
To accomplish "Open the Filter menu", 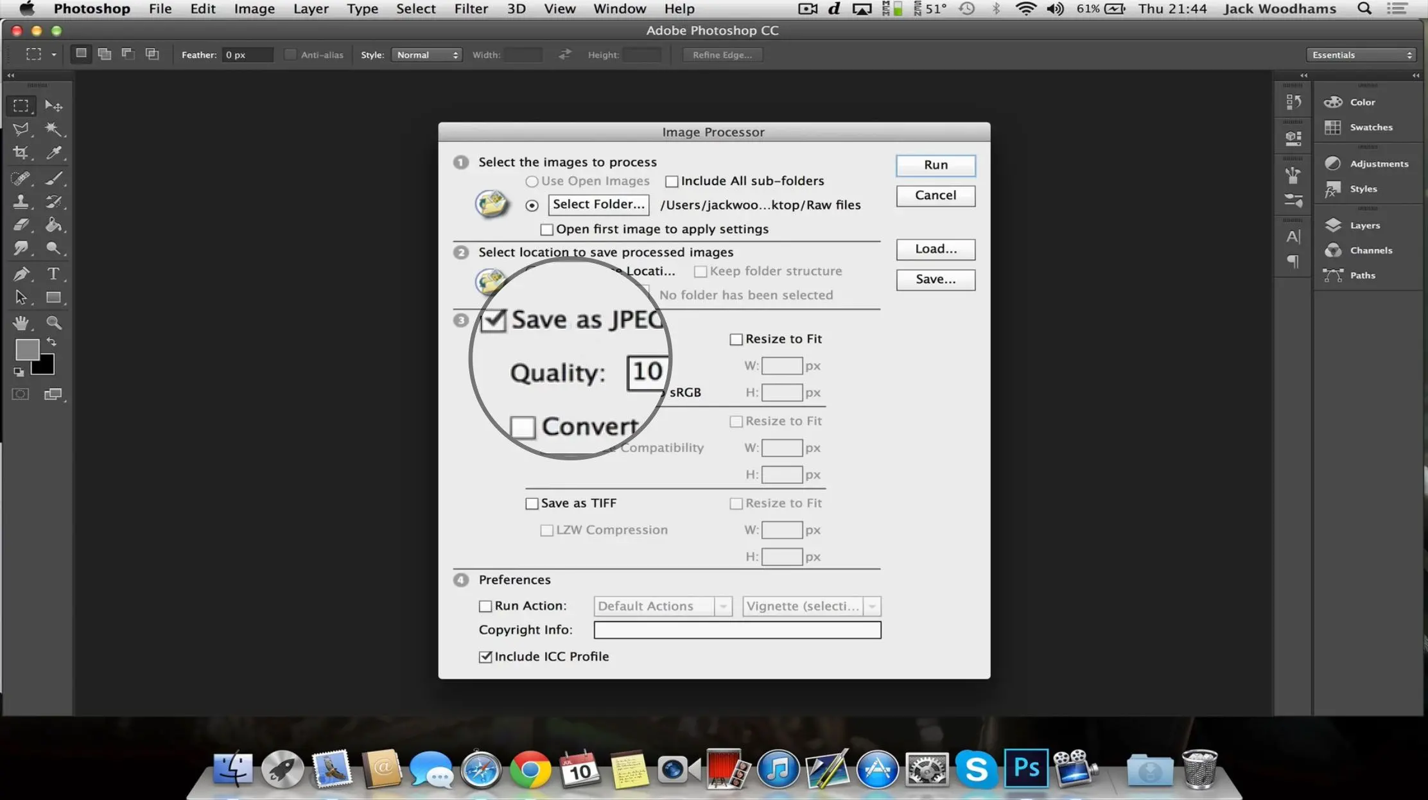I will [x=469, y=9].
